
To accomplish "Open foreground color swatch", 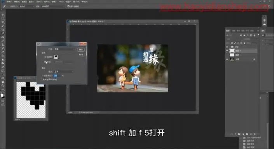I will (2, 95).
